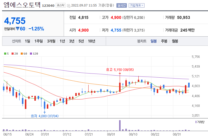Viewport: 208px width, 137px height.
Task: Click the 최고 5,150 (08/05) high marker
Action: tap(120, 70)
